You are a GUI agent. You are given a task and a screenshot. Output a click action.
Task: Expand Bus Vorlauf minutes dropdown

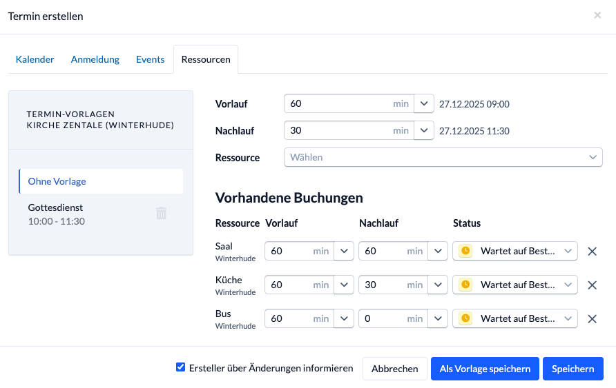344,318
